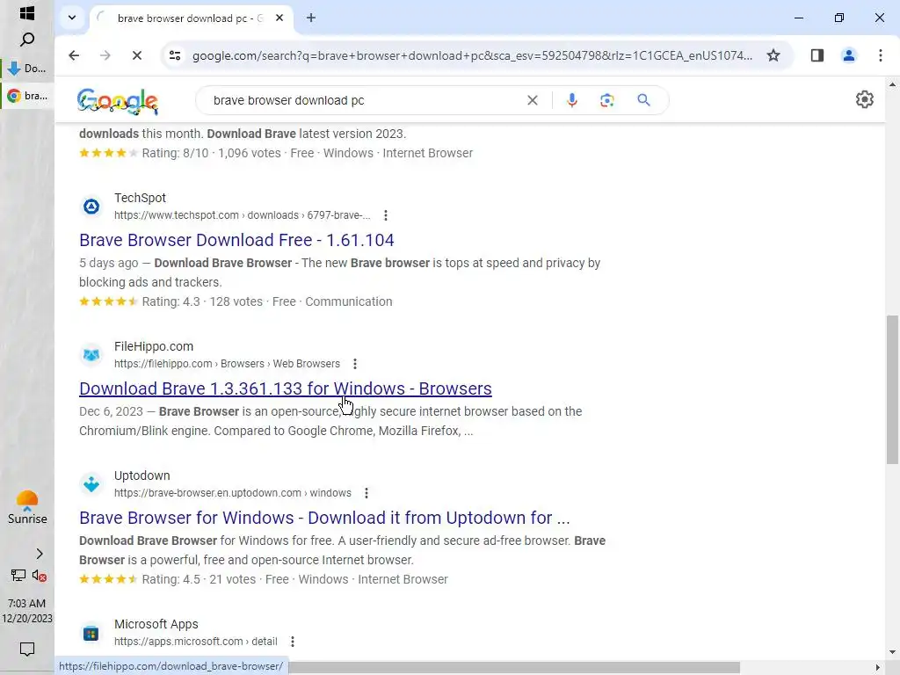Click the horizontal scrollbar thumb
The image size is (900, 675).
tap(513, 668)
